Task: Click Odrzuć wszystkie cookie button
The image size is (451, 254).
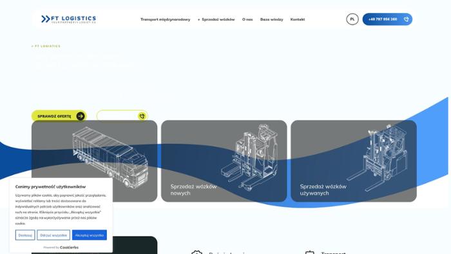Action: pyautogui.click(x=53, y=235)
